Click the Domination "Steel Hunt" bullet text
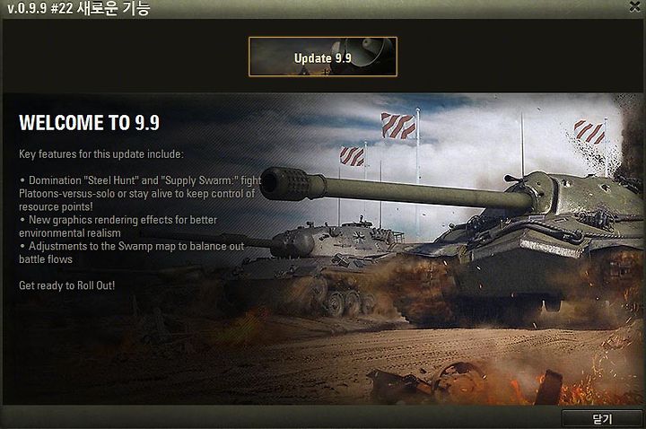This screenshot has height=429, width=646. pyautogui.click(x=140, y=193)
